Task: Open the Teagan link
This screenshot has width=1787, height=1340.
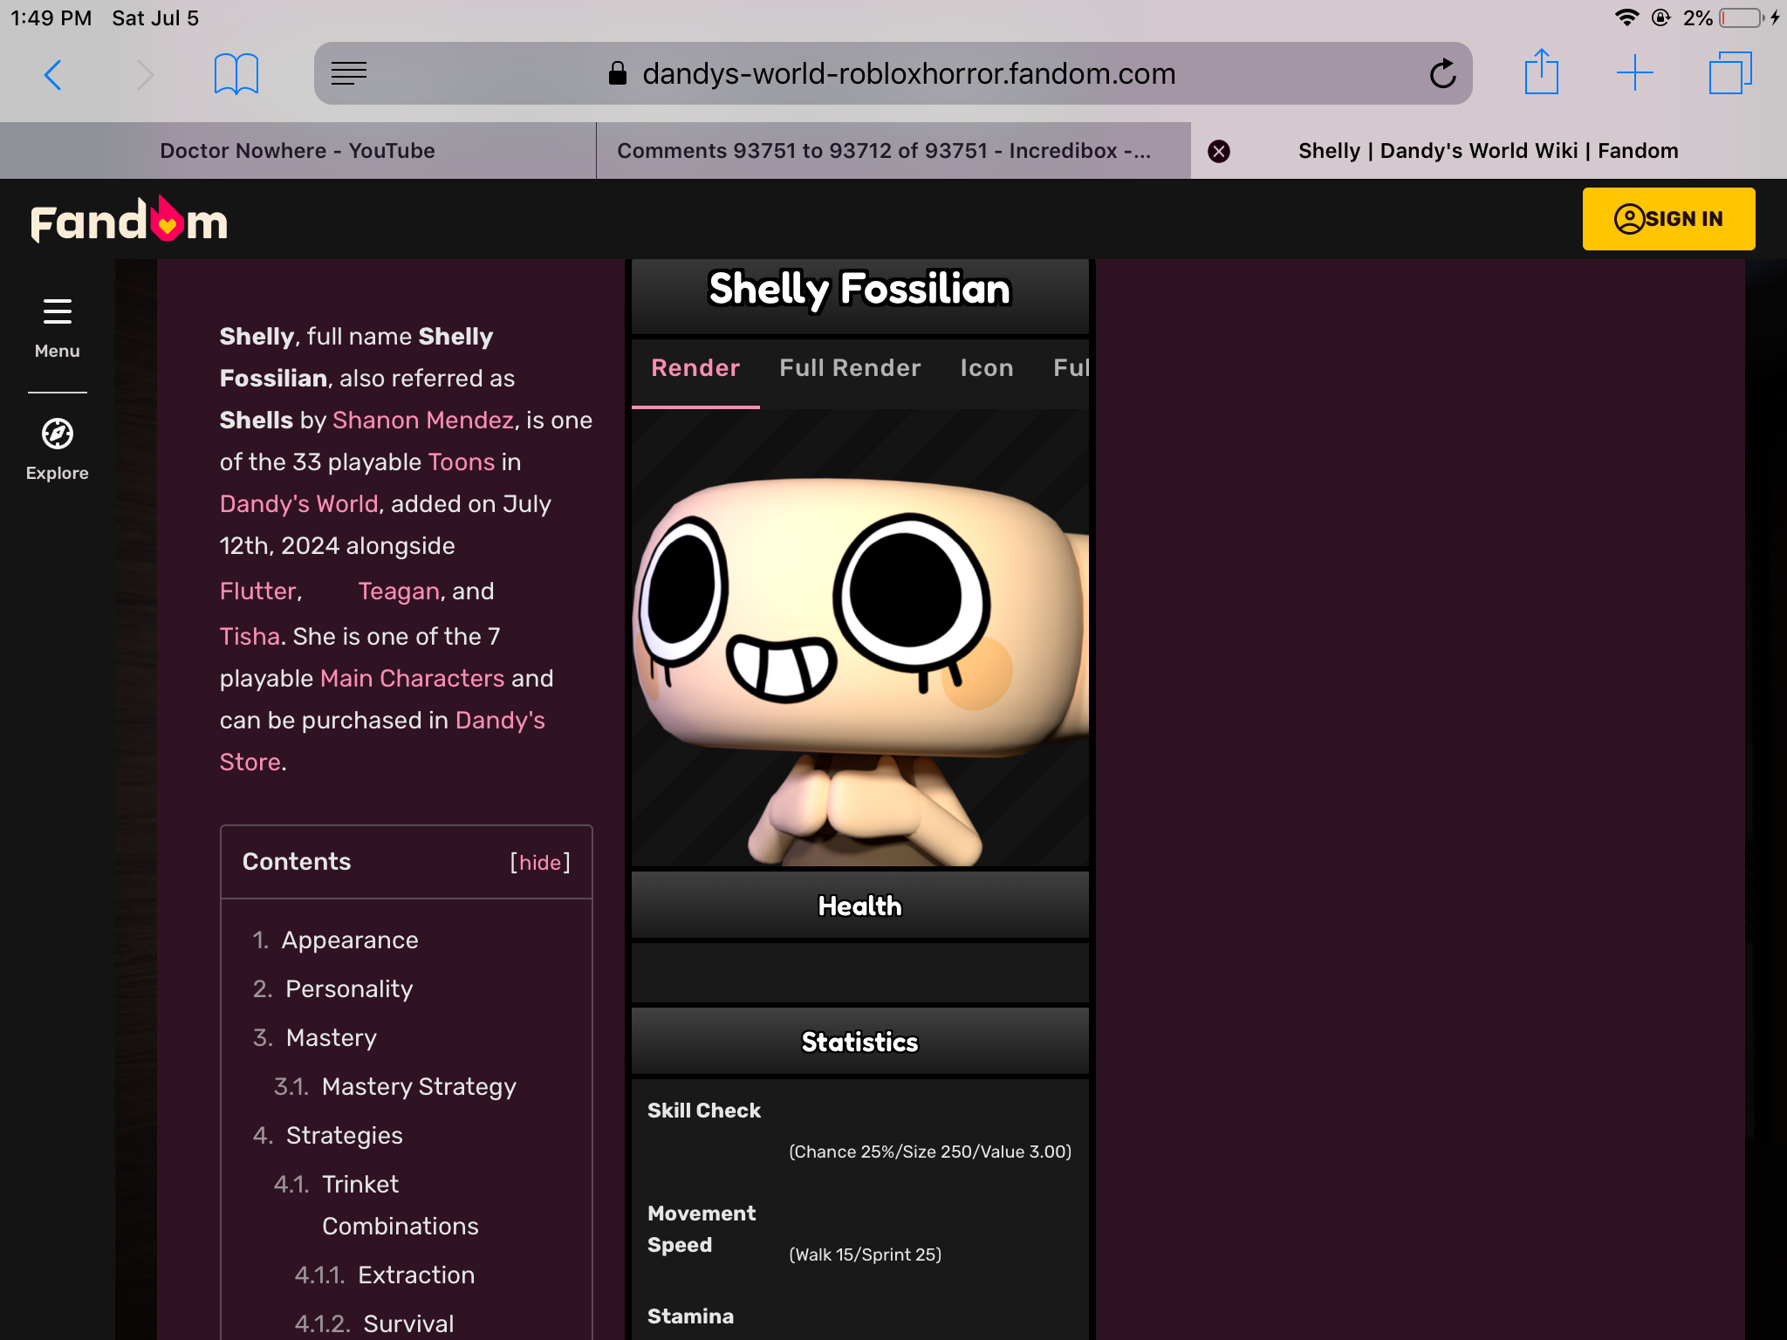Action: tap(399, 591)
